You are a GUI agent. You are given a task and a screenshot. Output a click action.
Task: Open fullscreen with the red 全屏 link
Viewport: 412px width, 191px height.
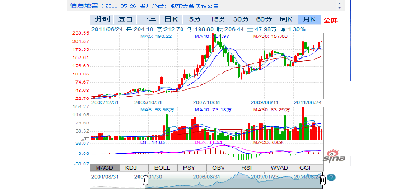tap(330, 20)
